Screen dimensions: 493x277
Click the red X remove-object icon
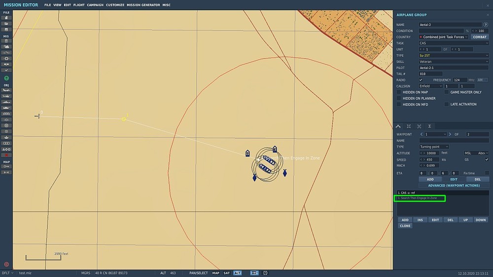(x=6, y=155)
